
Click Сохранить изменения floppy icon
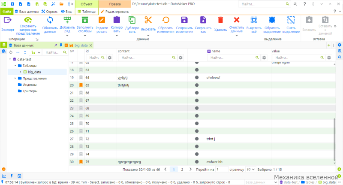click(x=184, y=20)
